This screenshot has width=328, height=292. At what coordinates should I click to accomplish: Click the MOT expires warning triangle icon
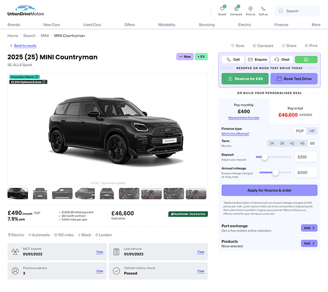pos(15,252)
